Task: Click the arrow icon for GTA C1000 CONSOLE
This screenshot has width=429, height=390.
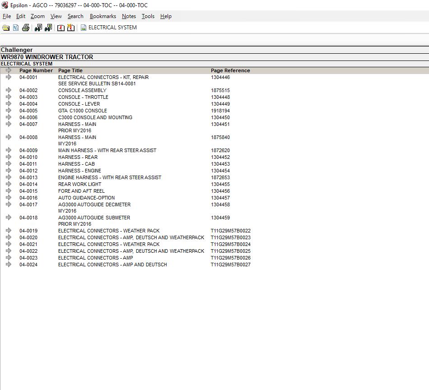Action: click(9, 111)
